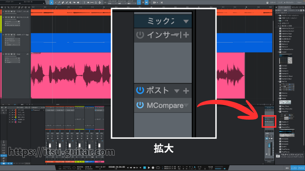
Task: Expand the マルチインストゥルメント folder in browser
Action: [x=279, y=15]
